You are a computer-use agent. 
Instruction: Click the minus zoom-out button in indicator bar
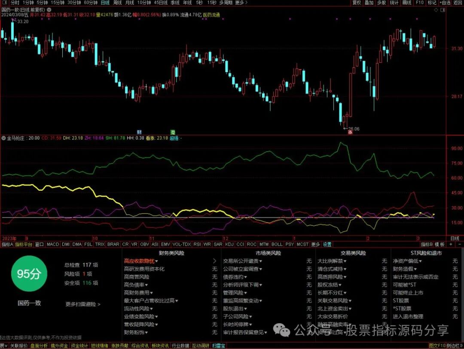pyautogui.click(x=460, y=244)
